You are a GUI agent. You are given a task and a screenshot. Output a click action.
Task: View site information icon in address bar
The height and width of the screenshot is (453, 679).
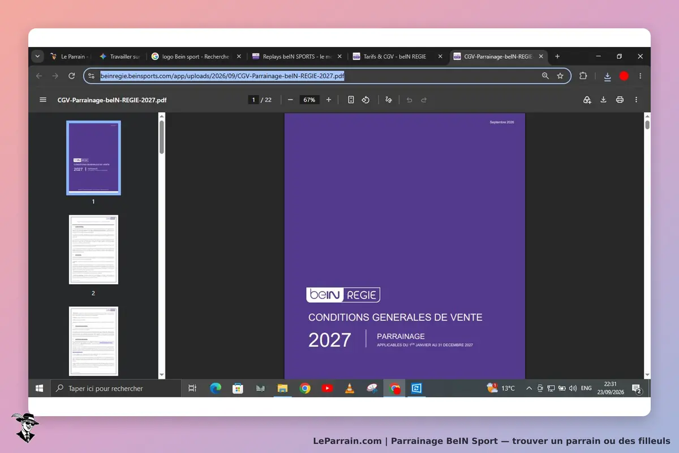[92, 76]
